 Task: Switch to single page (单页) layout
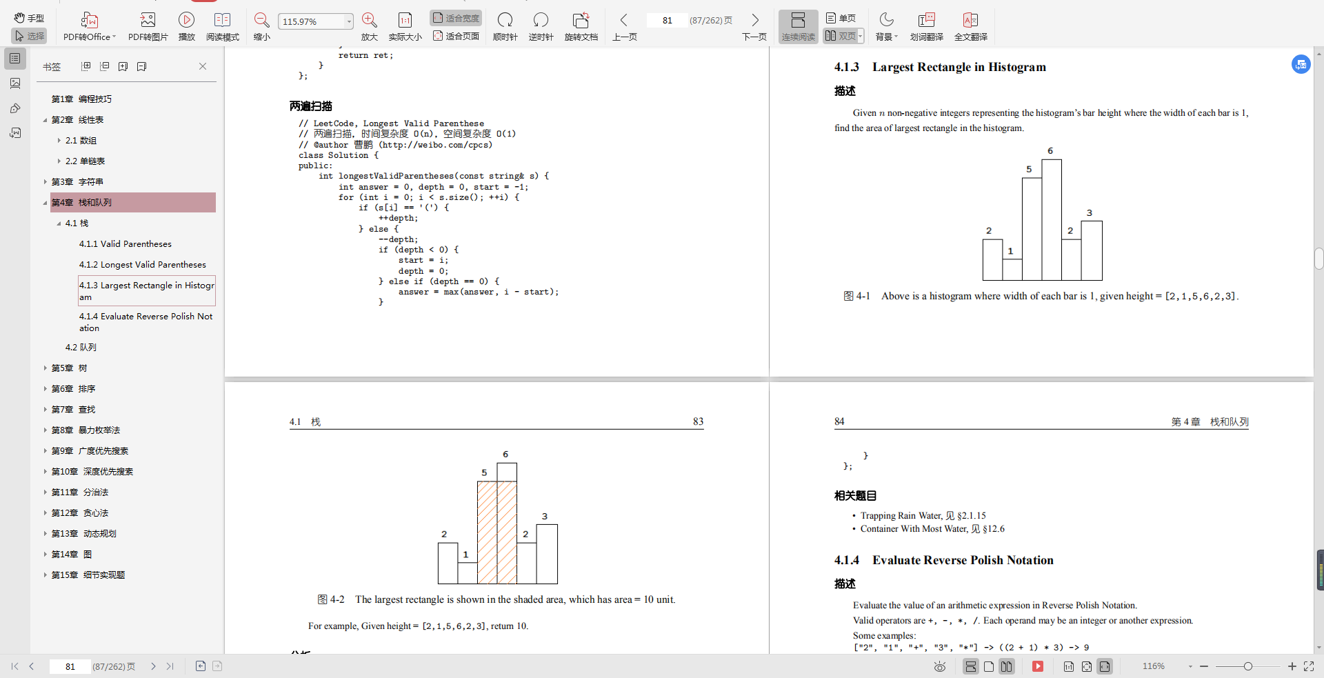[x=841, y=18]
